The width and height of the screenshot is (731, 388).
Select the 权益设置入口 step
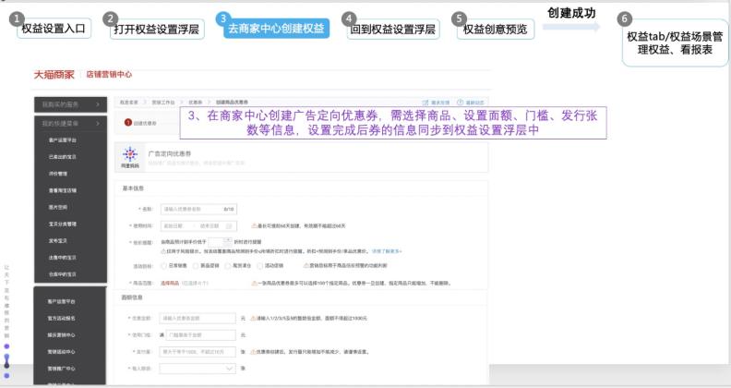(x=54, y=28)
